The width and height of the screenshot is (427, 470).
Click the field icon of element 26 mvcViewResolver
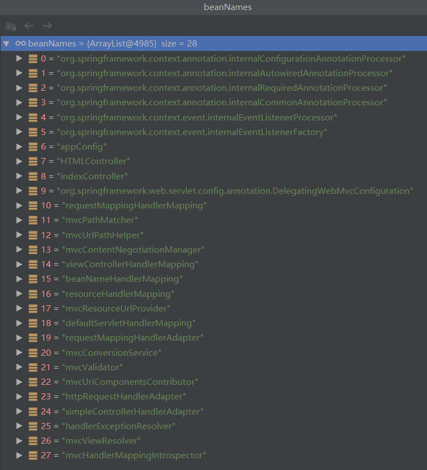(x=32, y=441)
